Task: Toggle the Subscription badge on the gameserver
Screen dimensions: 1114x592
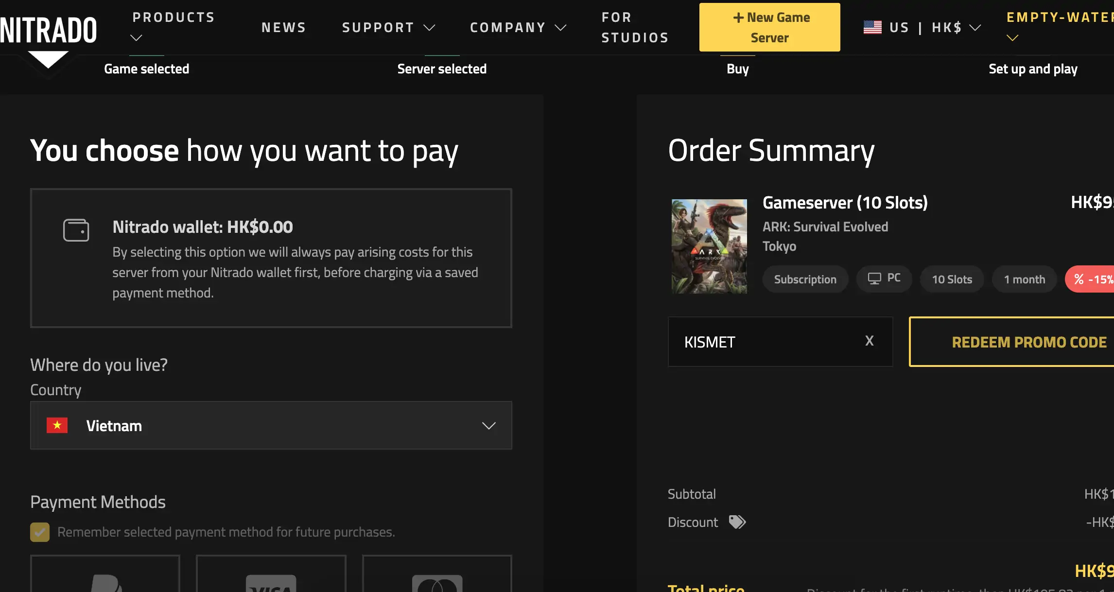Action: [805, 279]
